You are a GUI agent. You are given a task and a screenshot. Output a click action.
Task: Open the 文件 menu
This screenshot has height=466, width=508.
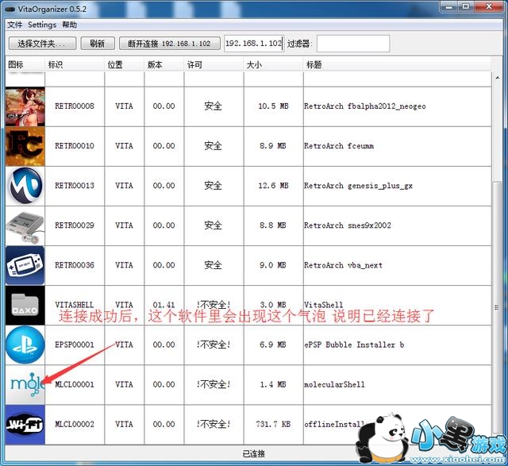[14, 25]
